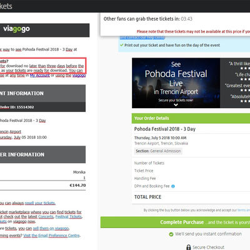
Task: Click the Your Order Details header
Action: coord(191,118)
